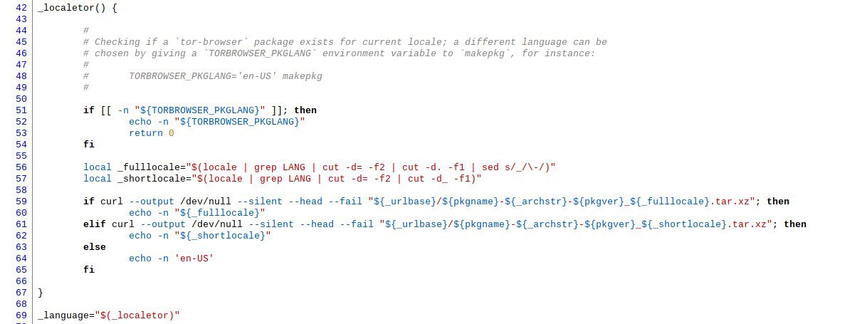Click 'echo -n "${_shortlocale}"' line

click(199, 236)
